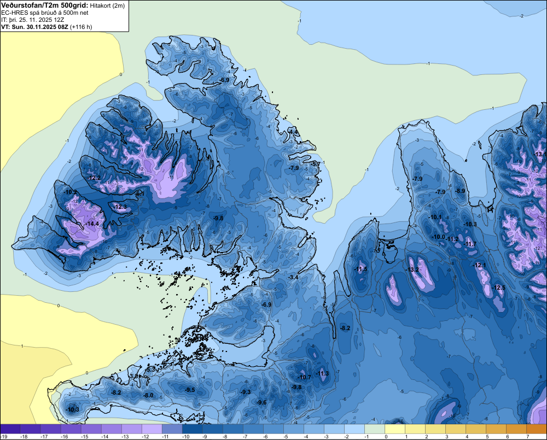Click the 7 legend scale label
The width and height of the screenshot is (547, 440).
coord(528,437)
